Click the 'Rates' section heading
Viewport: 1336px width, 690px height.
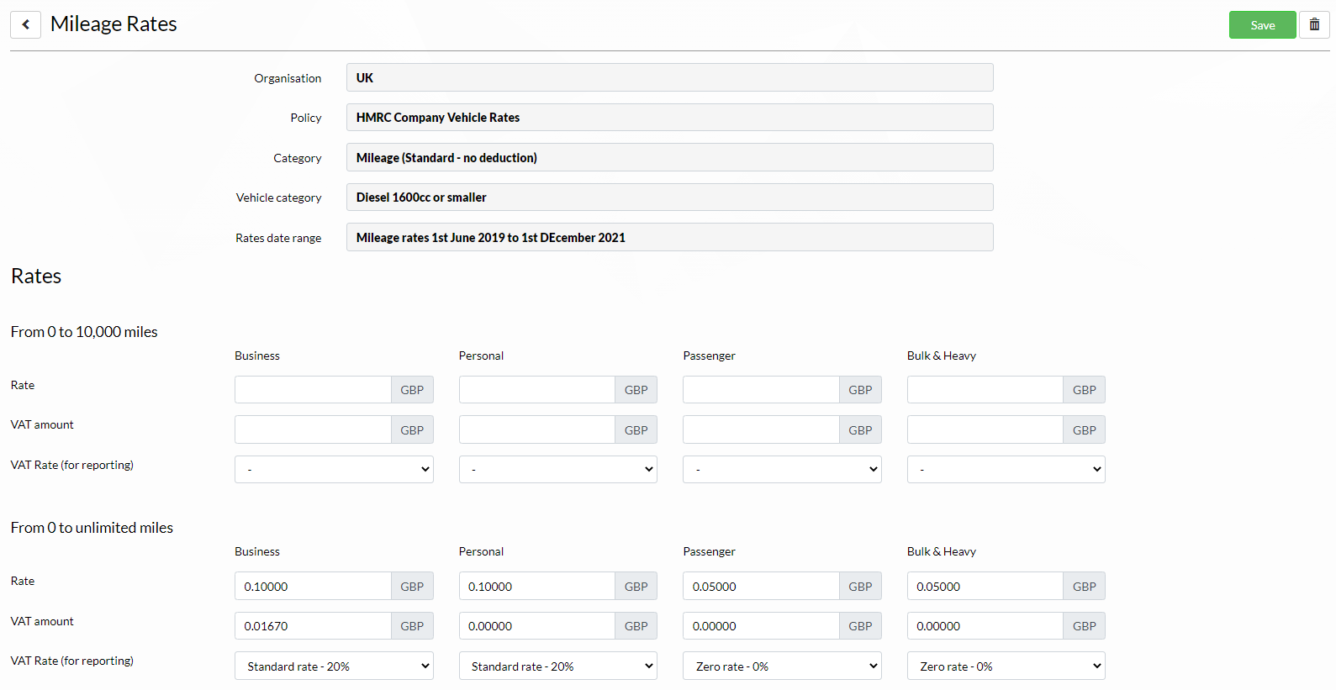36,276
